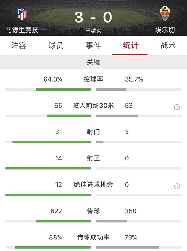Tap the 关键 section header

94,62
